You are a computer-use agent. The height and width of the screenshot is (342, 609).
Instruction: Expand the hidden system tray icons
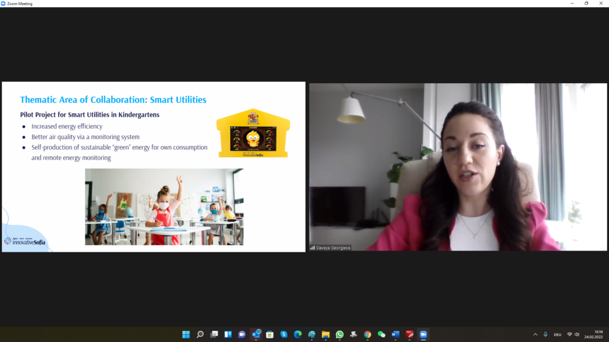point(535,334)
